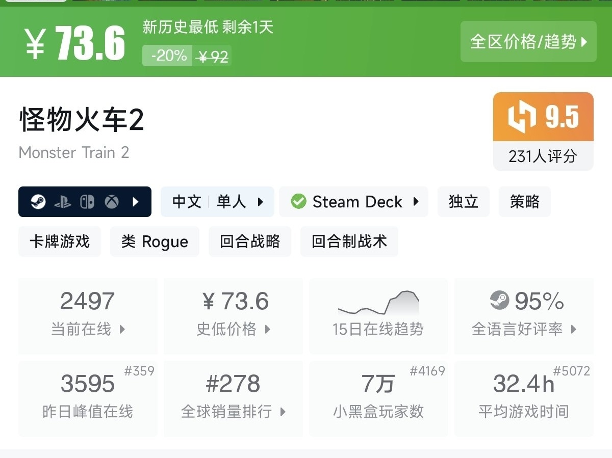Select the 类 Rogue tag

tap(155, 241)
